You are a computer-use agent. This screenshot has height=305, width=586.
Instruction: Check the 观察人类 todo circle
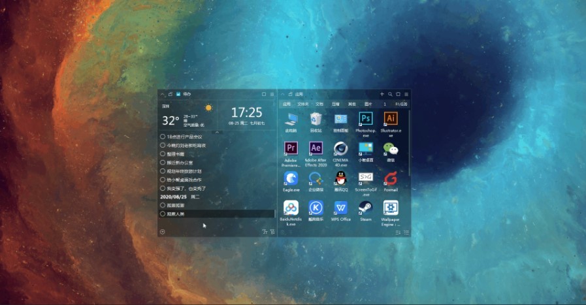point(163,214)
